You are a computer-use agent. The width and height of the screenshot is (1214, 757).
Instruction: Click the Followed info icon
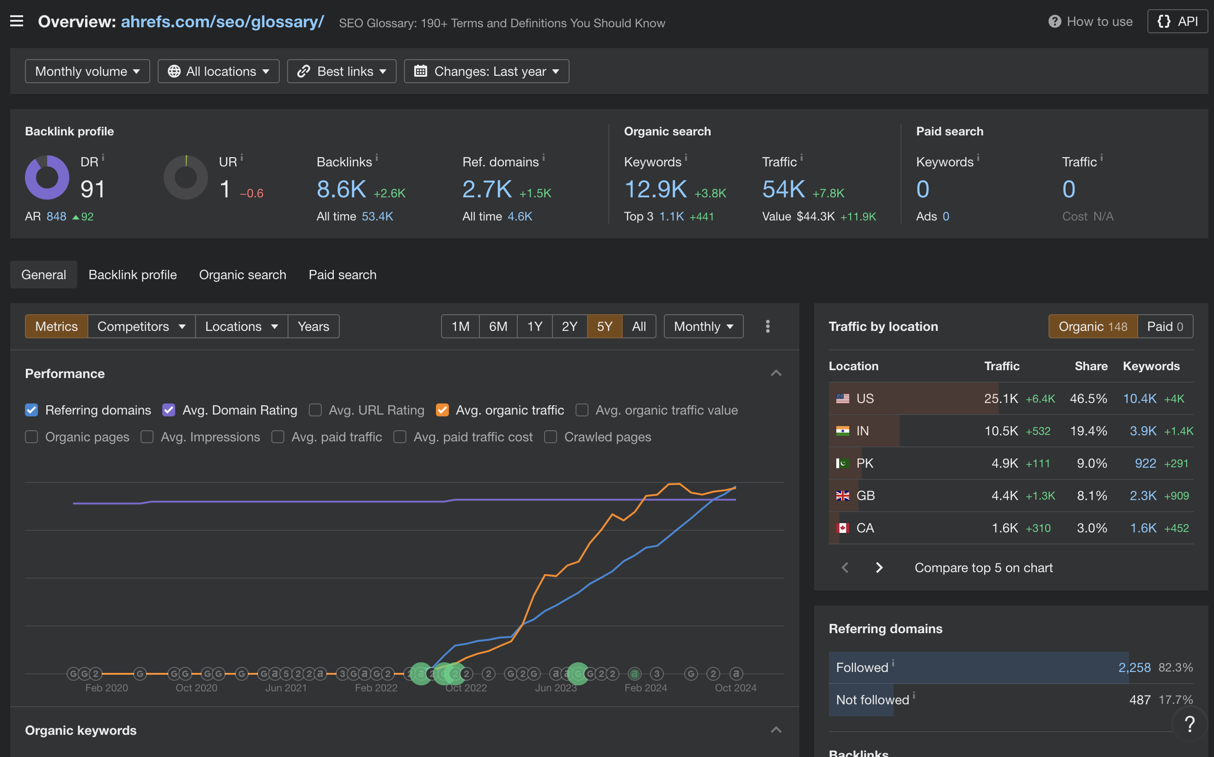click(x=893, y=663)
